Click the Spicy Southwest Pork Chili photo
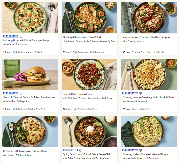179x163 pixels. (x=89, y=132)
